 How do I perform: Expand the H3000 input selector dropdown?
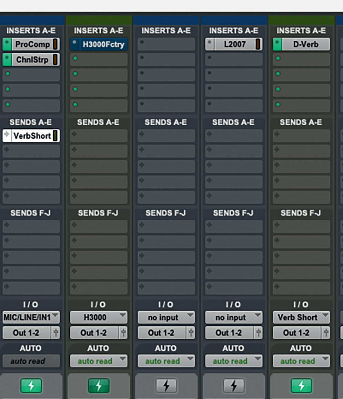pos(98,317)
